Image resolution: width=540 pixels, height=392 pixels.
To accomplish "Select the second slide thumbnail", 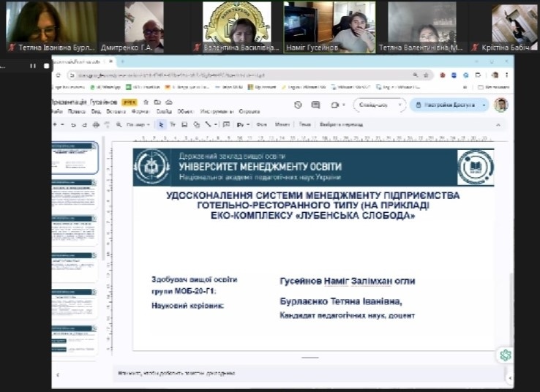I will (x=74, y=195).
